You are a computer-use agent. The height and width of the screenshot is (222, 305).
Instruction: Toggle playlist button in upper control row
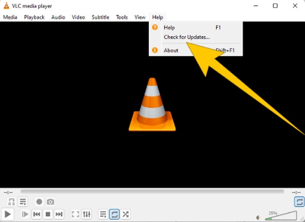[x=23, y=202]
